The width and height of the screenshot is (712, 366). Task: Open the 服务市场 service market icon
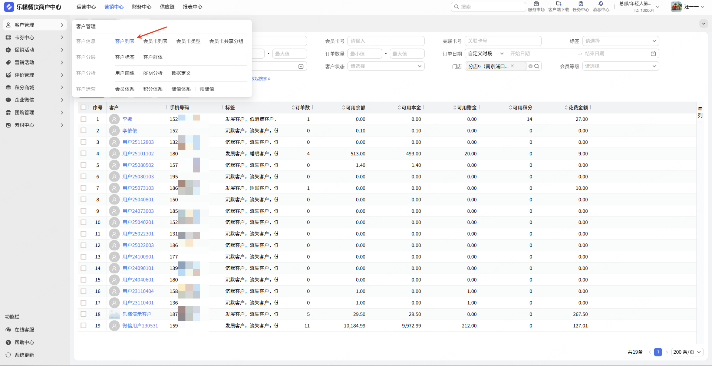click(x=536, y=4)
